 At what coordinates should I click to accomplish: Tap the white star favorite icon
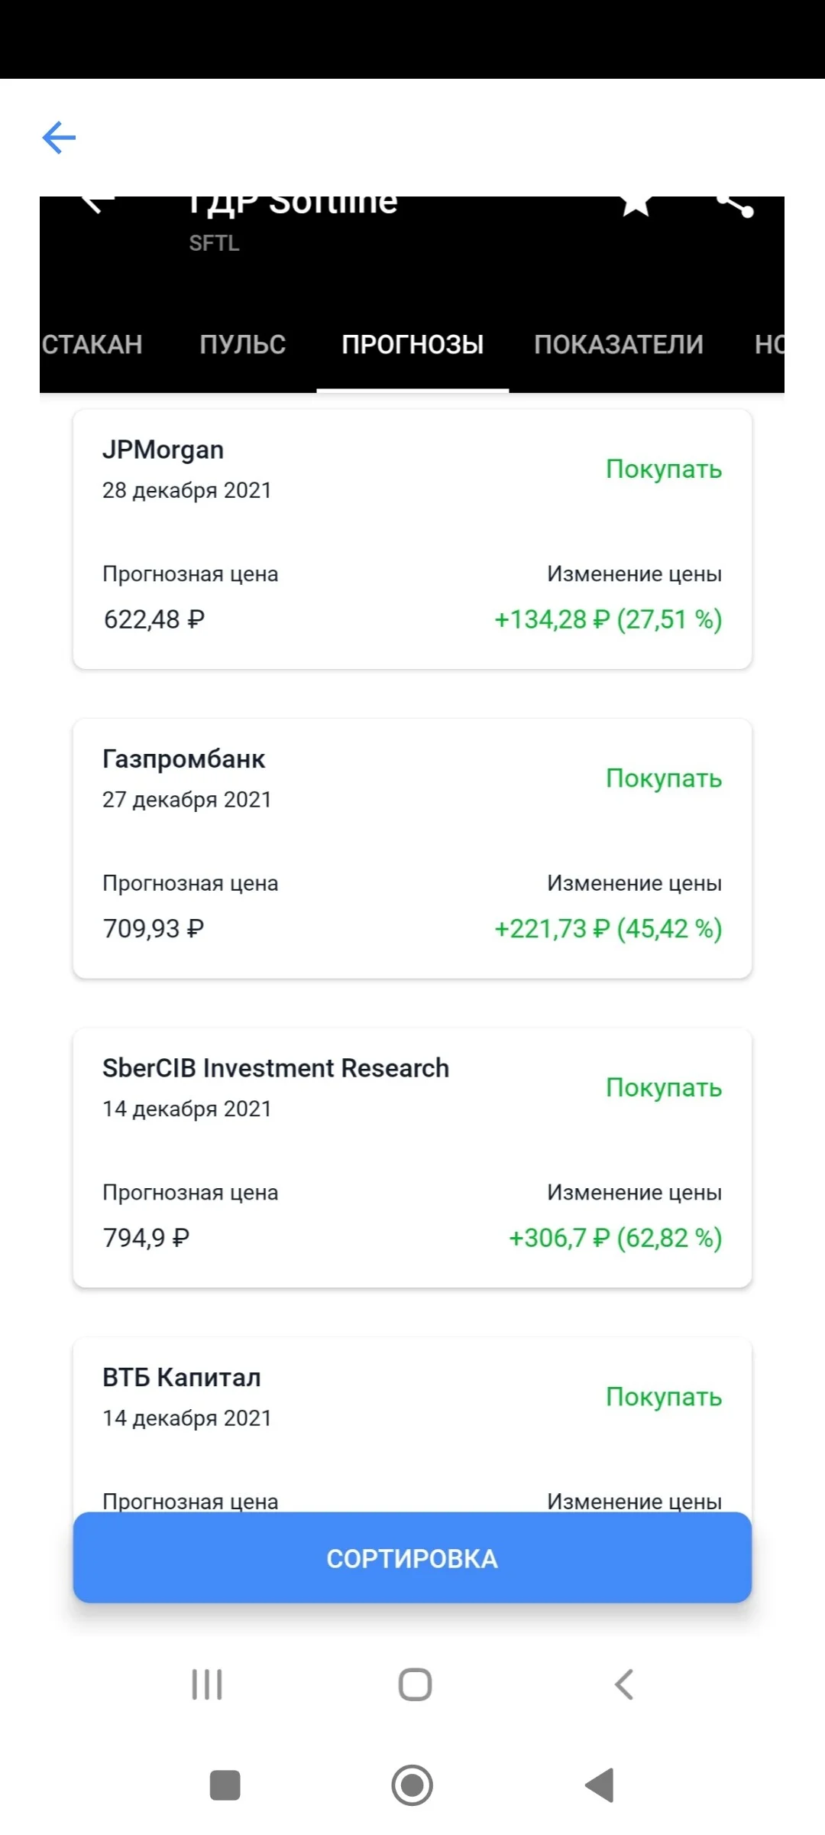click(636, 205)
